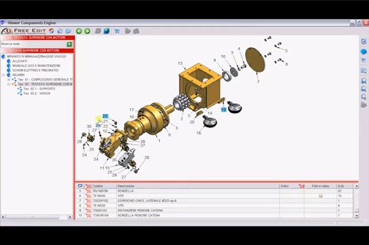Click the open folder toolbar icon
Image resolution: width=369 pixels, height=245 pixels.
(x=68, y=31)
